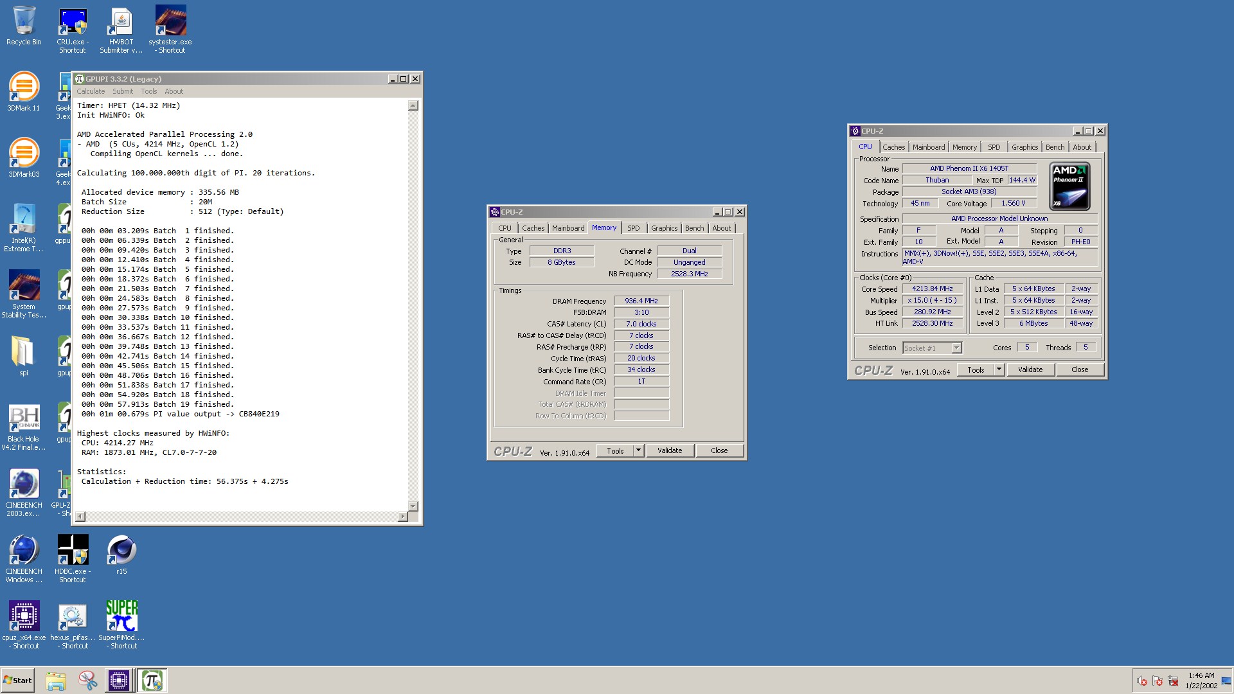Image resolution: width=1234 pixels, height=694 pixels.
Task: Click the "PI value output -> CB840E219" line
Action: coord(181,414)
